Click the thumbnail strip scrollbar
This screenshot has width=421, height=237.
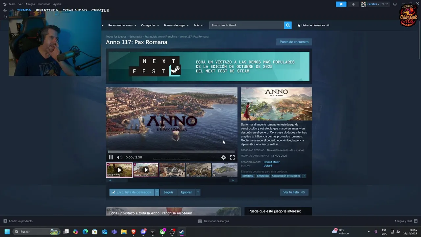171,180
